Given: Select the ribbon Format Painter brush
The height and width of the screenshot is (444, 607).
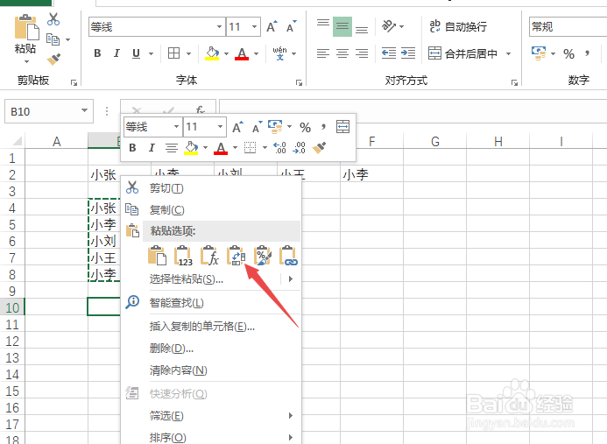Looking at the screenshot, I should tap(53, 59).
